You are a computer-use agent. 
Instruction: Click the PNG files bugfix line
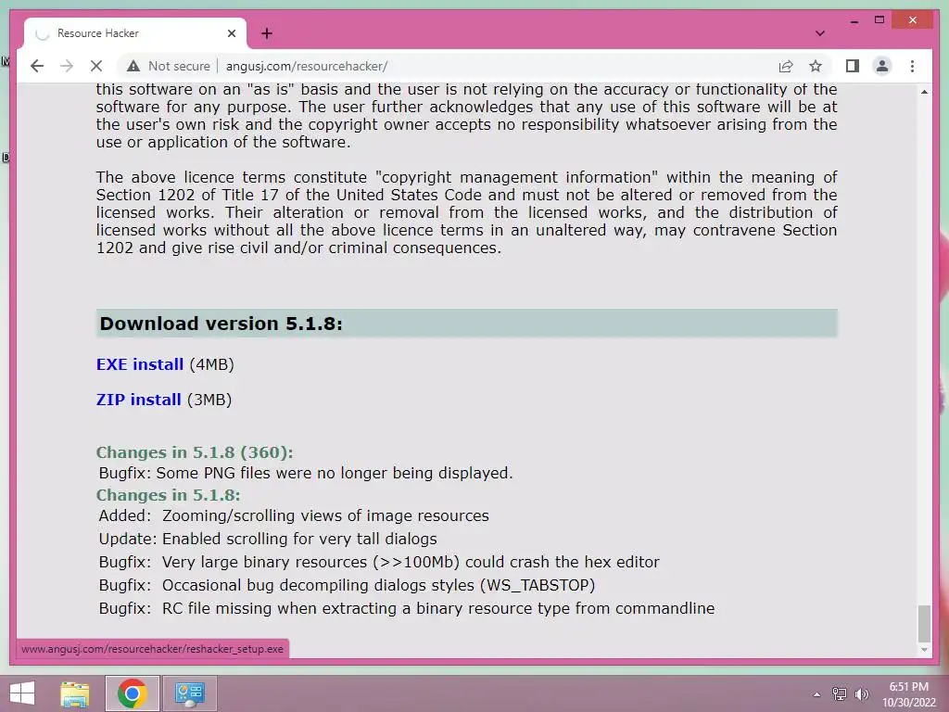point(306,473)
